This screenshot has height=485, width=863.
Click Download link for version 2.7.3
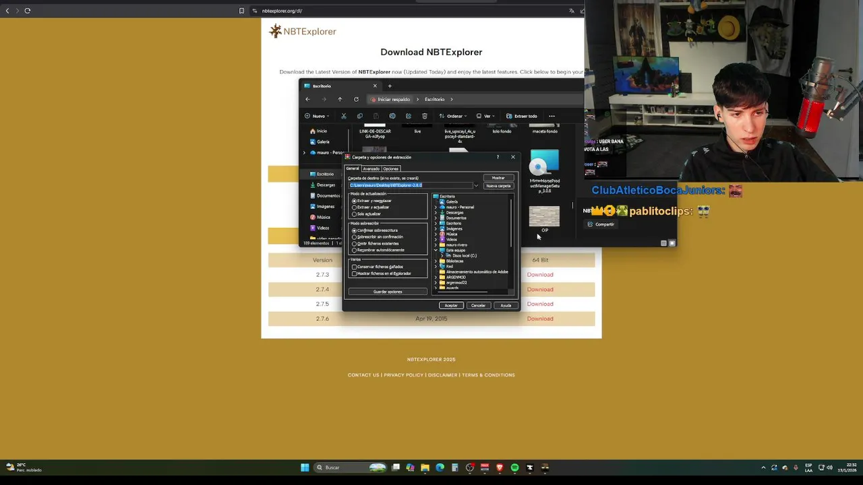pyautogui.click(x=540, y=274)
